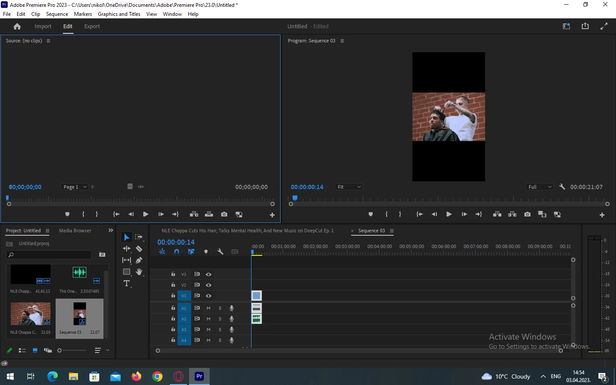Click Overwrite button in Source Monitor

point(209,214)
